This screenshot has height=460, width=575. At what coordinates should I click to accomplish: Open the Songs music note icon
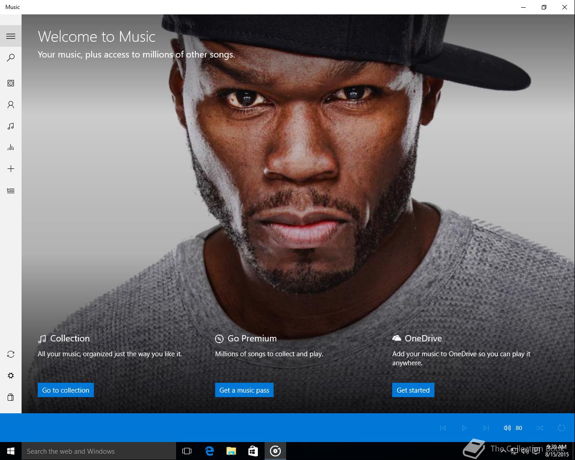click(11, 126)
